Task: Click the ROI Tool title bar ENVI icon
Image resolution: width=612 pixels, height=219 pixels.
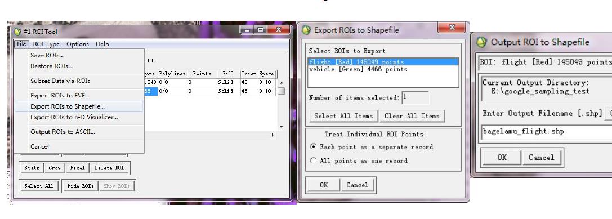Action: 17,32
